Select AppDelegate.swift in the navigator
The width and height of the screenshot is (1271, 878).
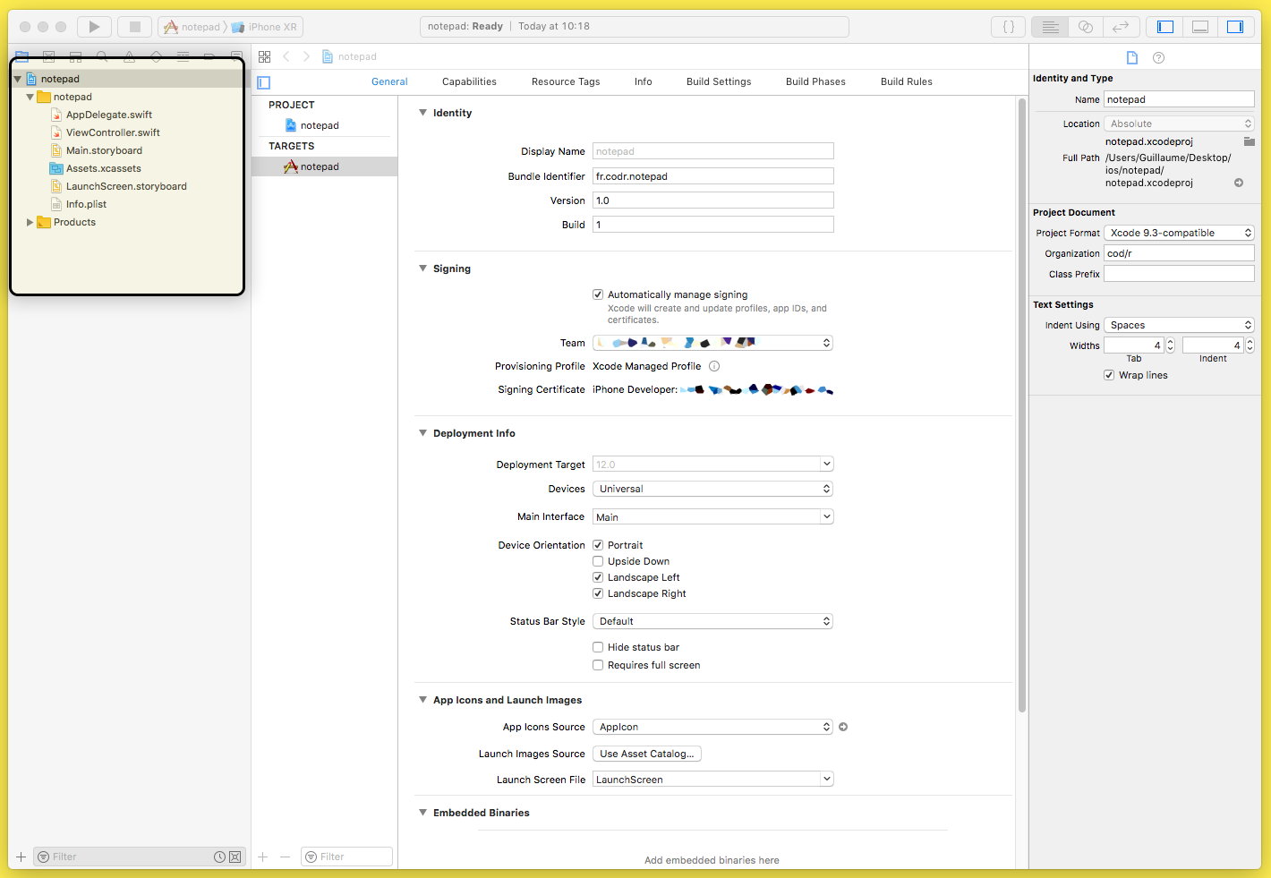[x=108, y=115]
